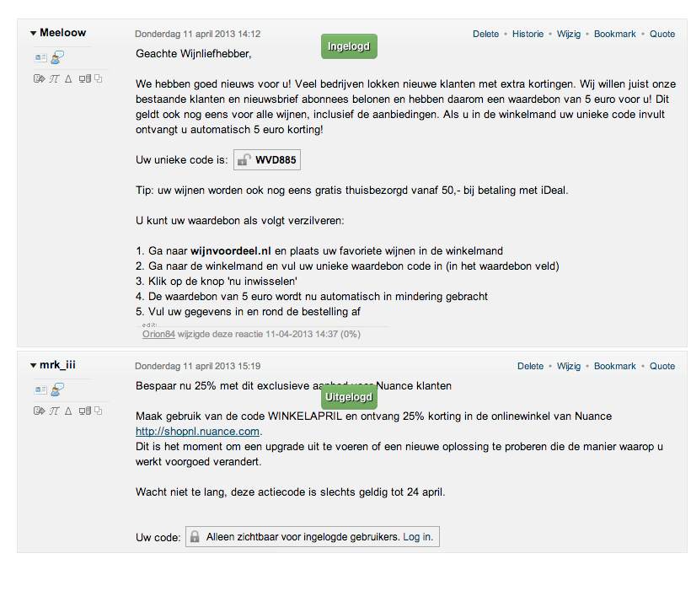Click the triangle icon under mrk_iii
Viewport: 691px width, 607px height.
pyautogui.click(x=69, y=411)
